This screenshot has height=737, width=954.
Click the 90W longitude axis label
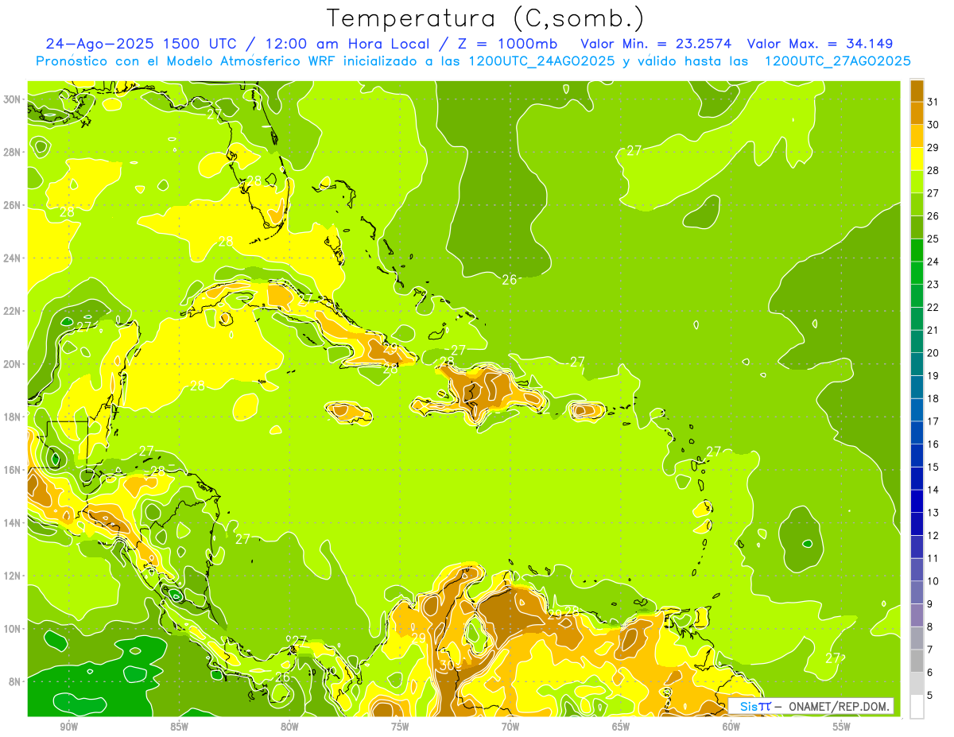[68, 727]
